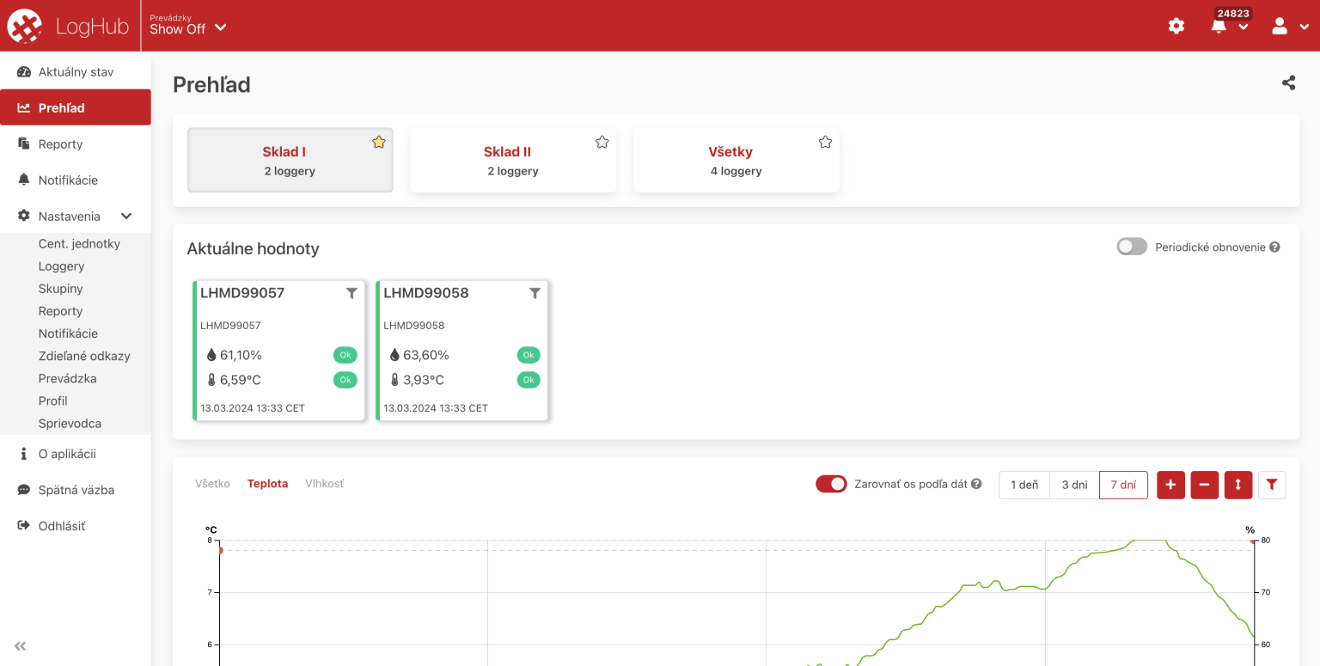Mark Sklad II as favorite with the star
Image resolution: width=1320 pixels, height=666 pixels.
coord(602,142)
